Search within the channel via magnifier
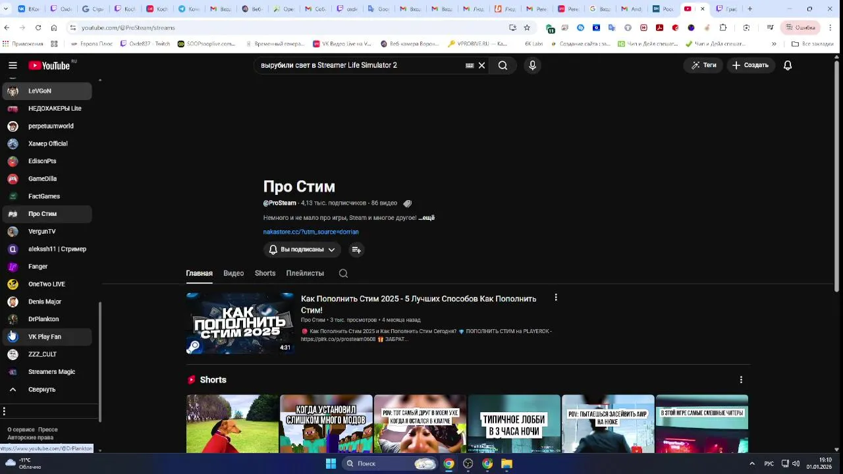 click(x=343, y=273)
